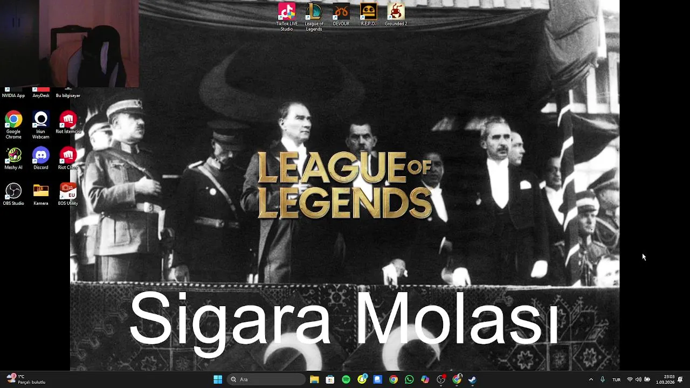Open Microsoft Store from the taskbar
The width and height of the screenshot is (690, 388).
tap(330, 379)
